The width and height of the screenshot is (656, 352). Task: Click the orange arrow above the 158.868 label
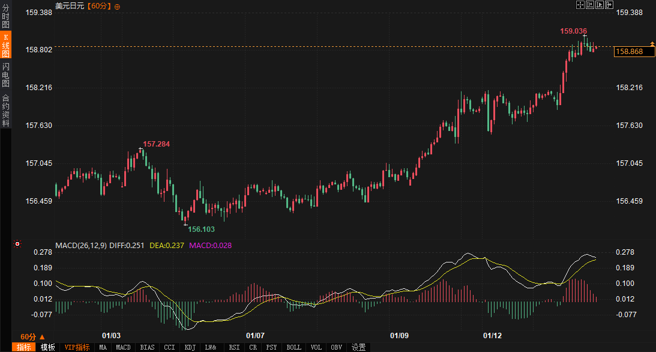[x=652, y=44]
